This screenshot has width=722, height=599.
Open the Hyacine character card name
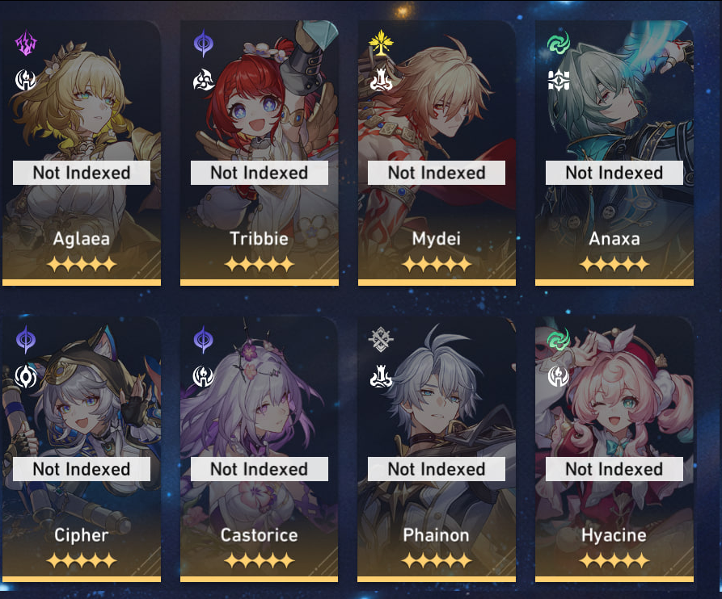pos(614,535)
